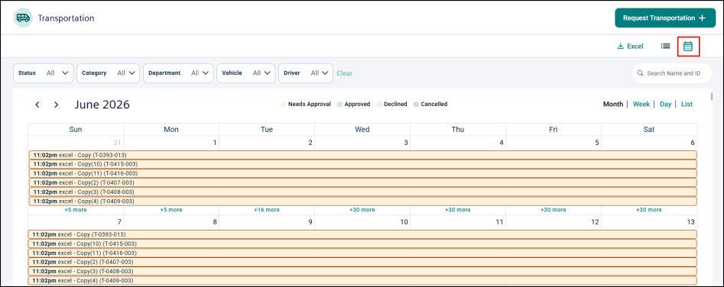Open second-week event excel - Copy(11) (T-0416-003)
The width and height of the screenshot is (724, 287).
pyautogui.click(x=362, y=253)
